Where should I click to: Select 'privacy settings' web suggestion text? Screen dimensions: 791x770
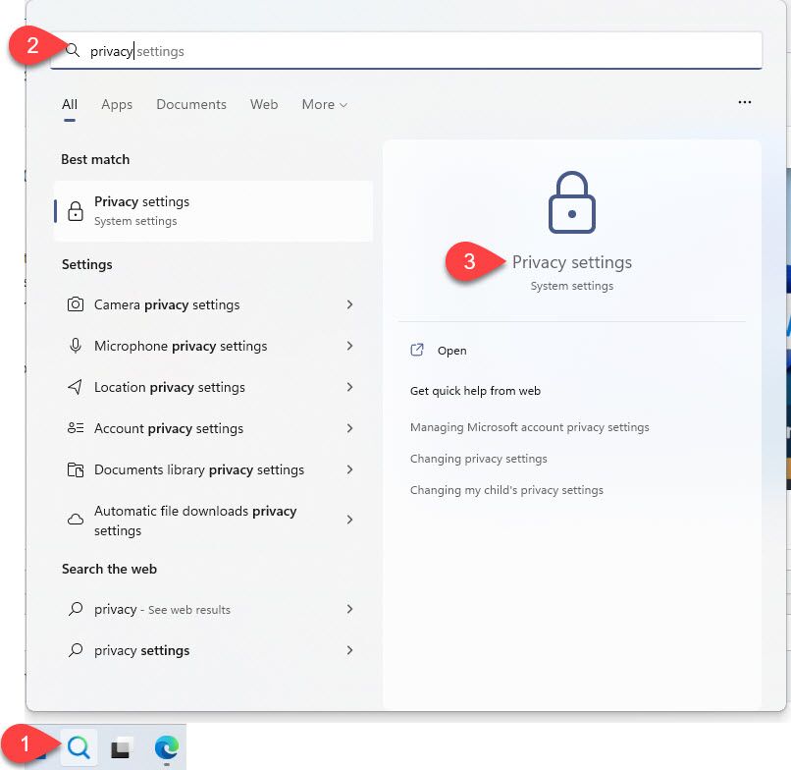[x=141, y=651]
